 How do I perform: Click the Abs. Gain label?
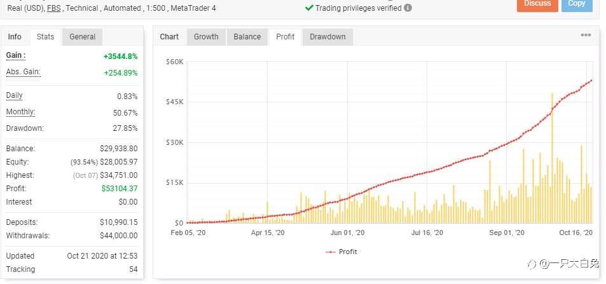[24, 72]
